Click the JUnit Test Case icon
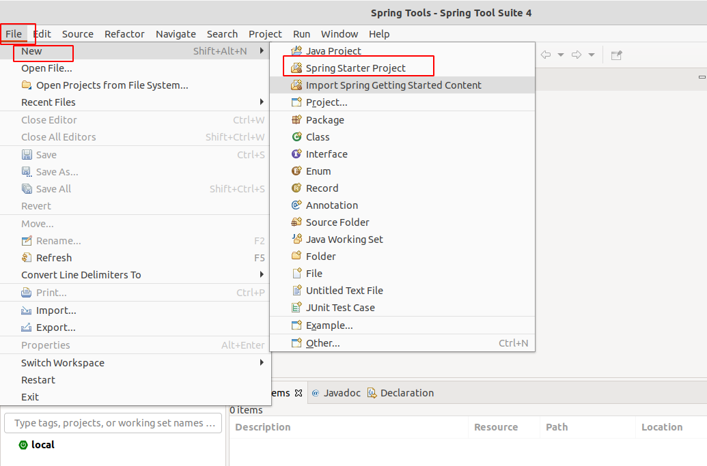The width and height of the screenshot is (707, 466). [x=296, y=308]
